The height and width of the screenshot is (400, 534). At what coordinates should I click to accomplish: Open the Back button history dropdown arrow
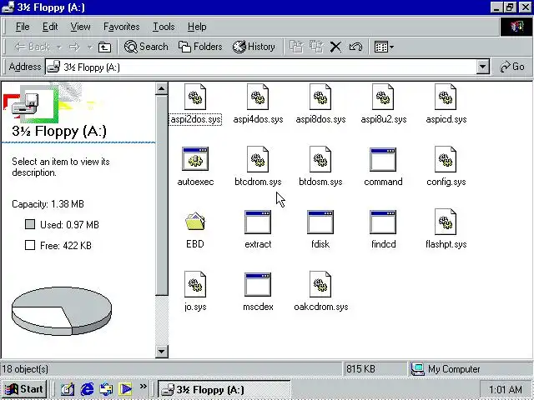(59, 47)
